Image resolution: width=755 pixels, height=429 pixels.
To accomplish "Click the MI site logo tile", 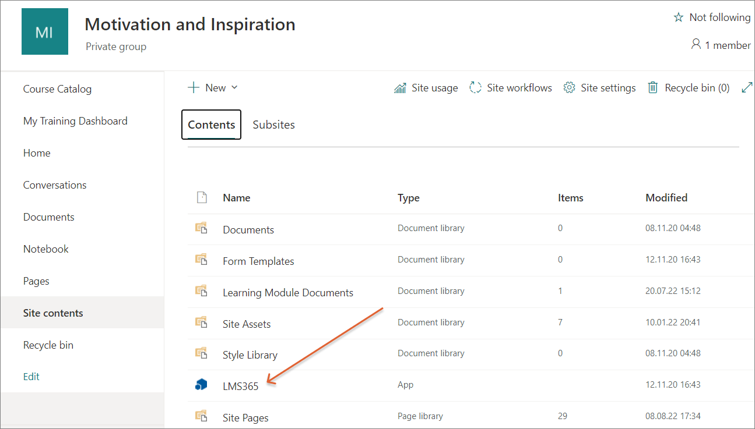I will [x=45, y=31].
